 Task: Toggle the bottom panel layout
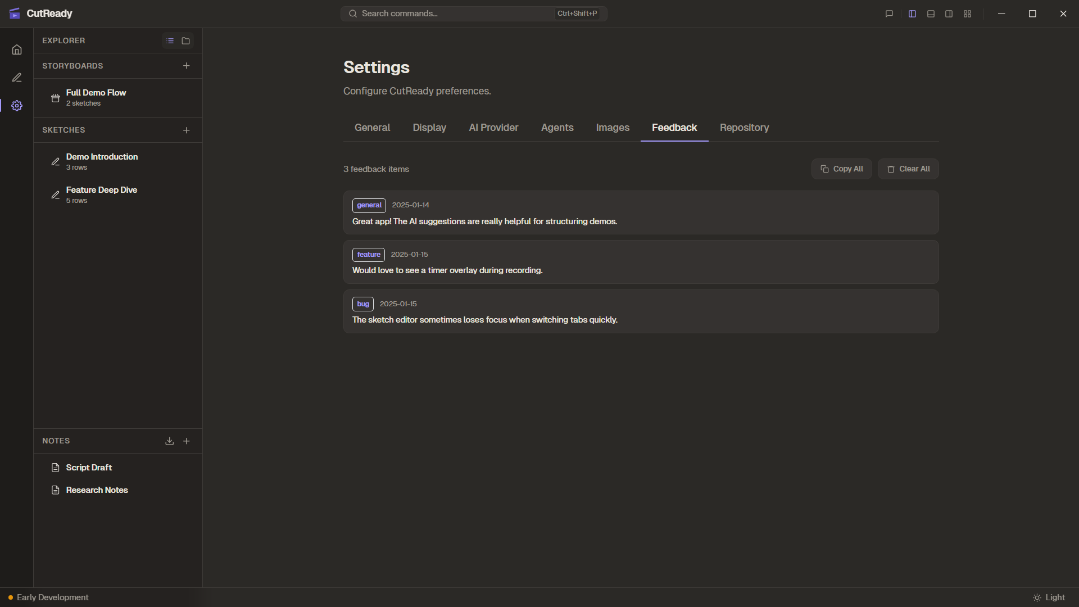coord(931,13)
